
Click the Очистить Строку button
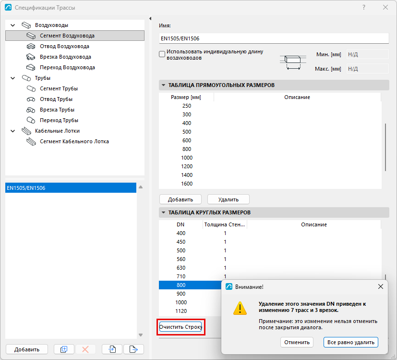click(180, 327)
